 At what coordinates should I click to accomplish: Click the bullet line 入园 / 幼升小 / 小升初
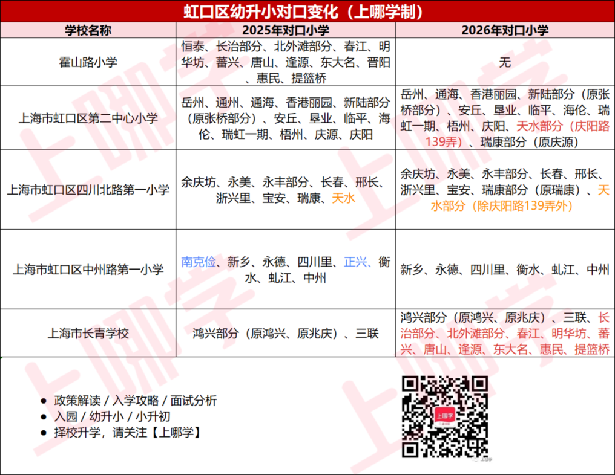[x=112, y=416]
